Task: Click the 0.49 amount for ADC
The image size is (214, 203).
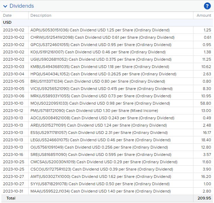Action: pos(207,118)
